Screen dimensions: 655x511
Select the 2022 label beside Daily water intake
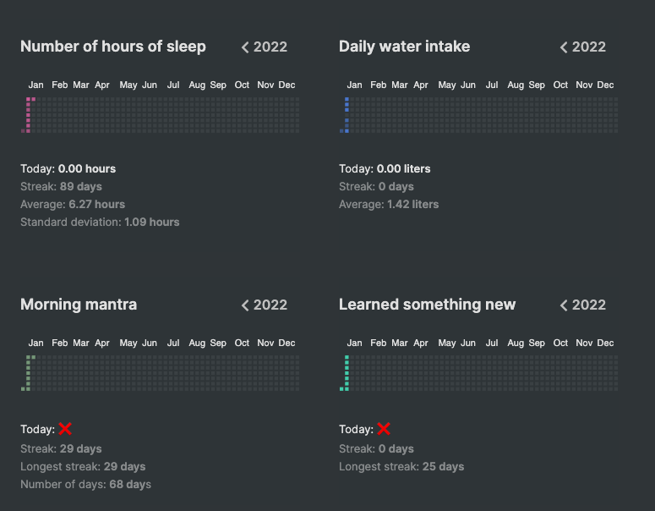[589, 47]
